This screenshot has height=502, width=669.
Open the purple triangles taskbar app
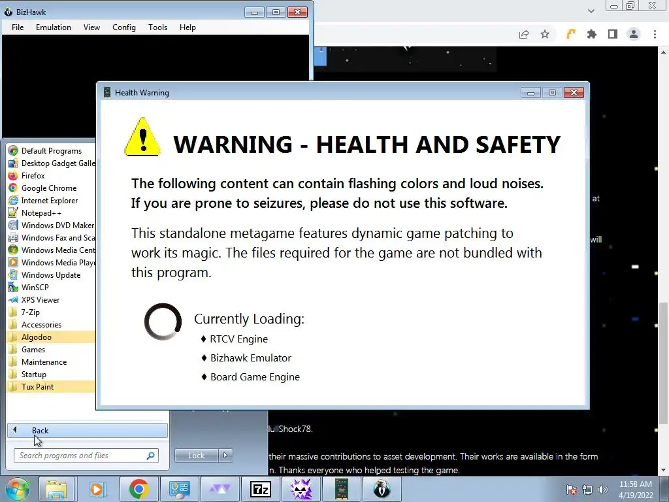(x=220, y=489)
